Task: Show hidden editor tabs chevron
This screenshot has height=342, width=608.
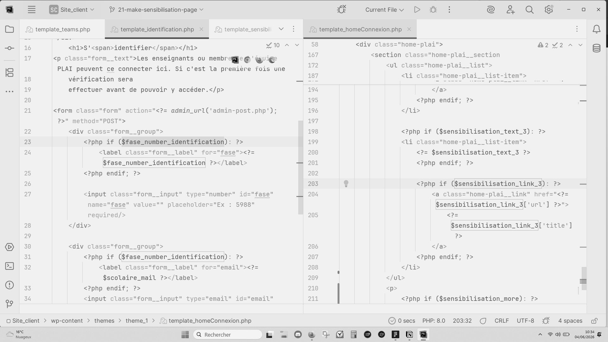Action: 281,29
